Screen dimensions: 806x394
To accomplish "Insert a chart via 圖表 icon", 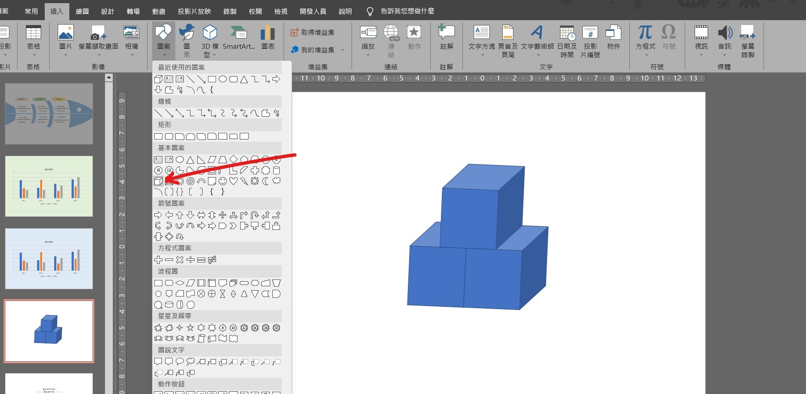I will (268, 38).
